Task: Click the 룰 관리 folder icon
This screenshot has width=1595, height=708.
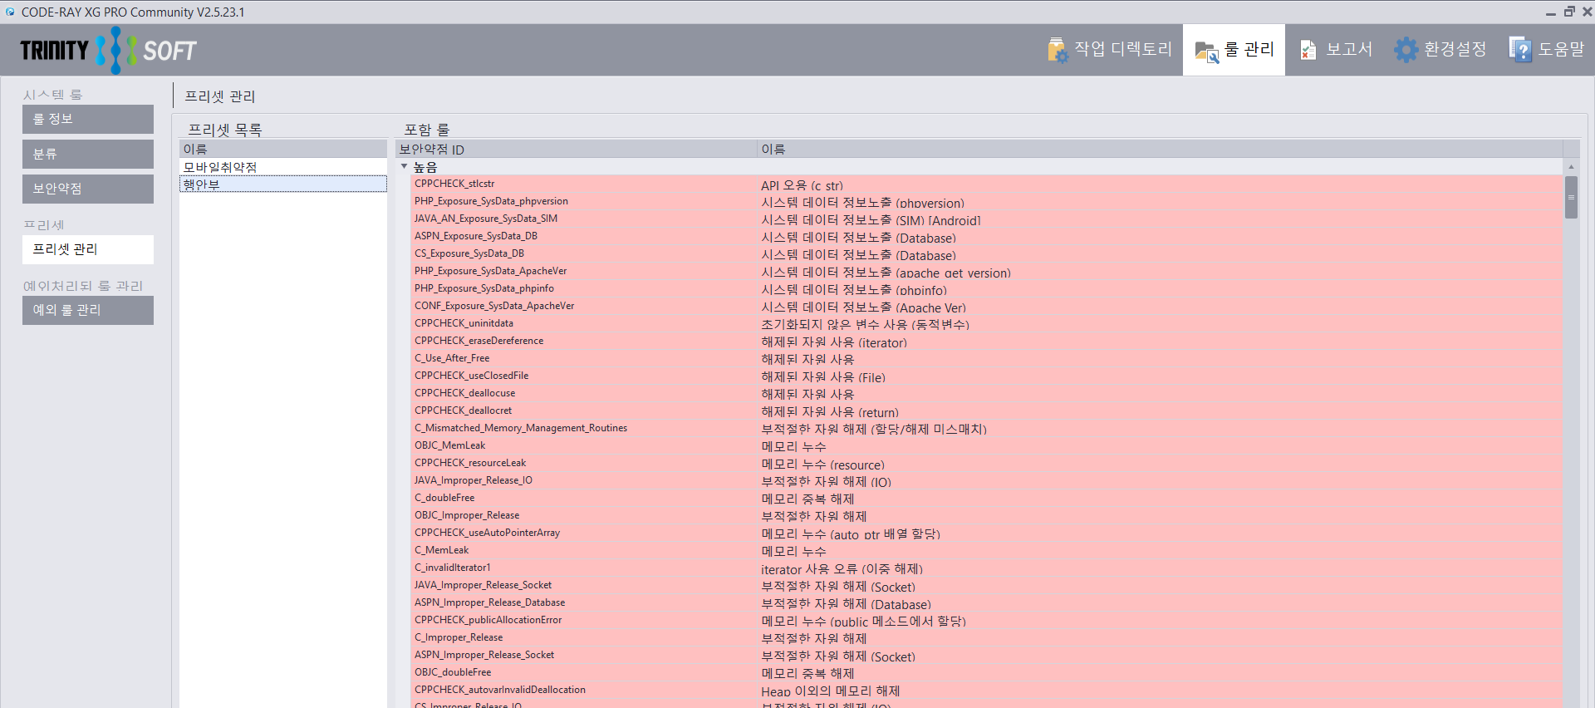Action: point(1207,52)
